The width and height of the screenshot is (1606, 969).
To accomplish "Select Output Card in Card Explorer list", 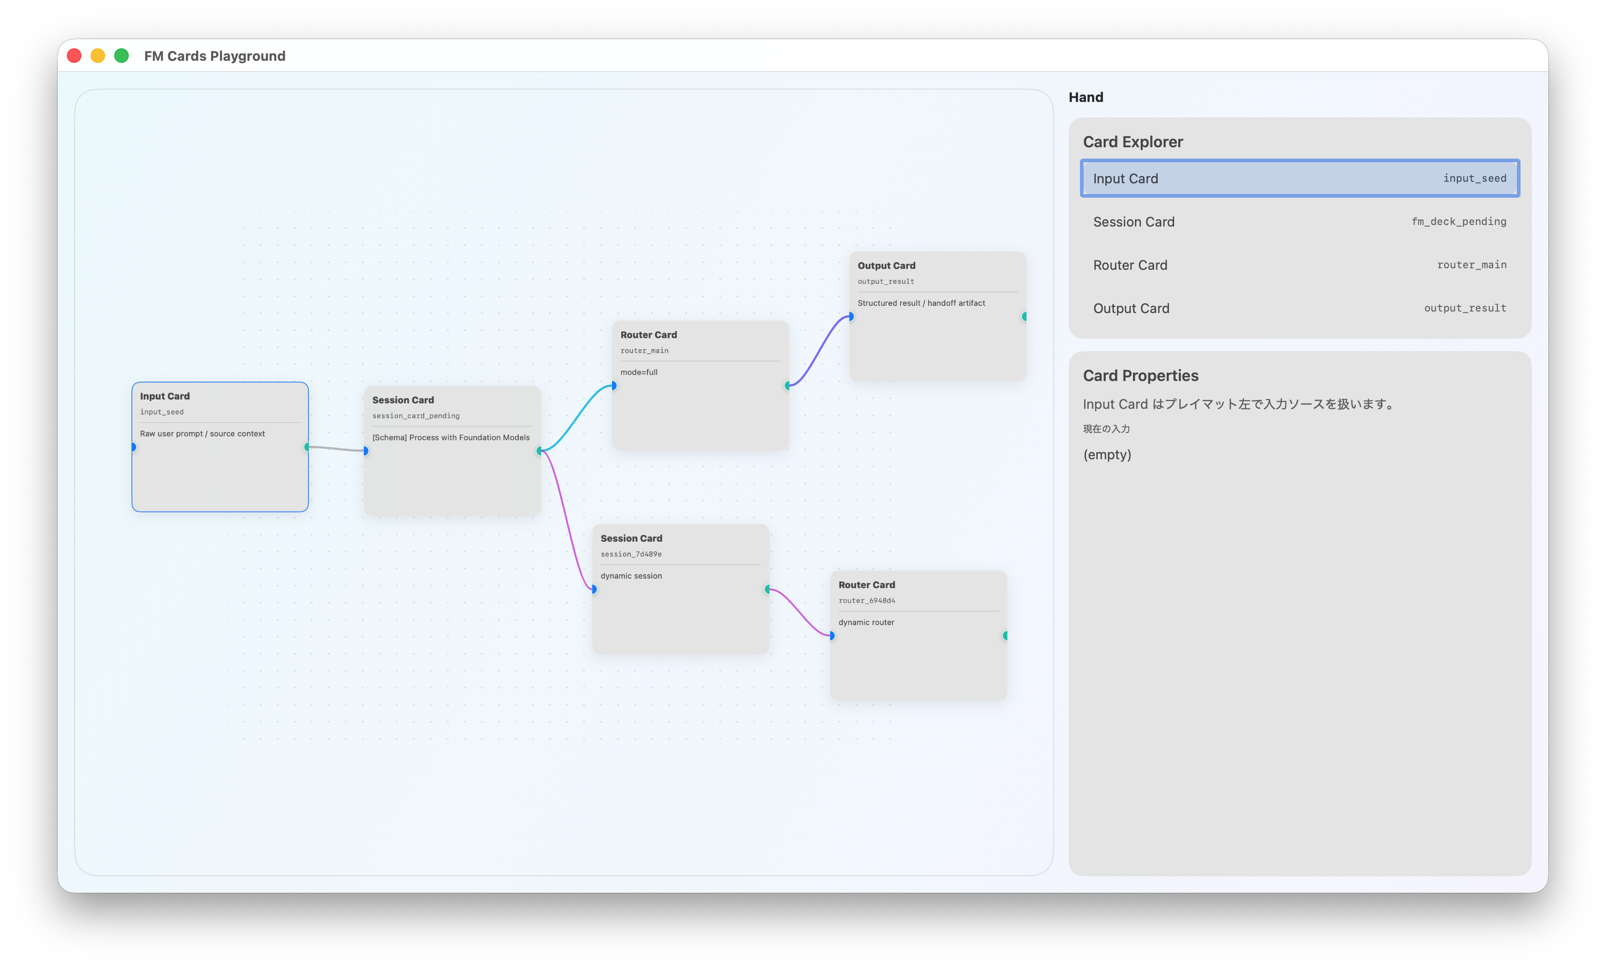I will 1299,308.
